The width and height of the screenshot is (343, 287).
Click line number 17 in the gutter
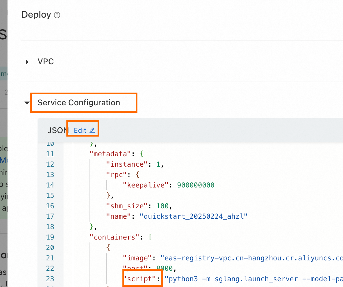50,216
